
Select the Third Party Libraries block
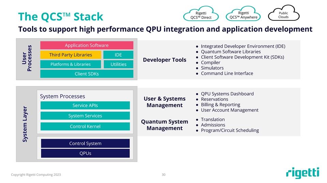coord(71,55)
